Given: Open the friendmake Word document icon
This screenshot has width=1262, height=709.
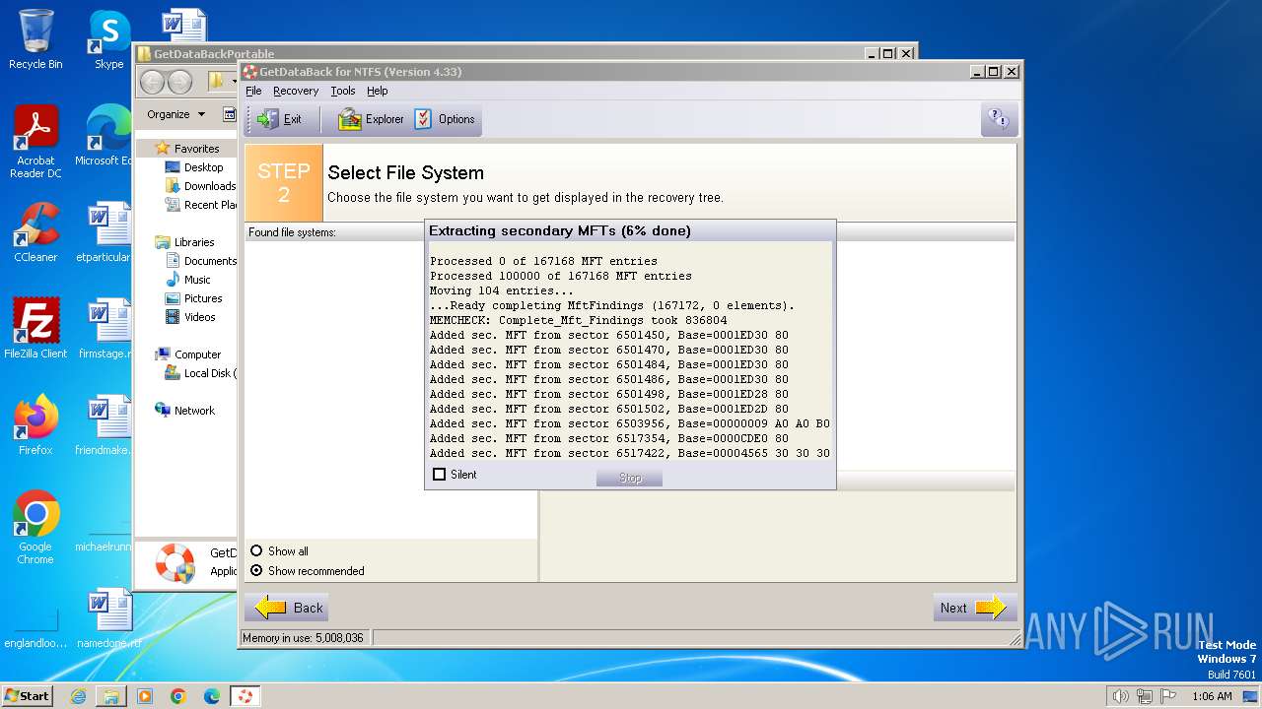Looking at the screenshot, I should click(105, 425).
